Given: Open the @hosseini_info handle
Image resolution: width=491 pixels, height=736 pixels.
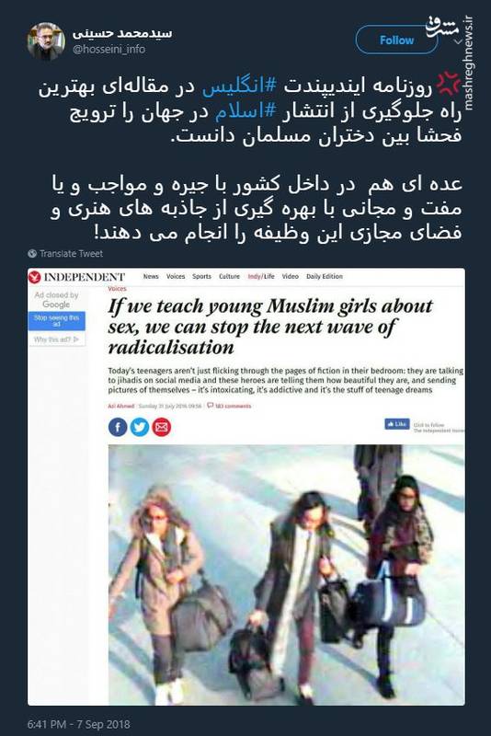Looking at the screenshot, I should (x=108, y=49).
